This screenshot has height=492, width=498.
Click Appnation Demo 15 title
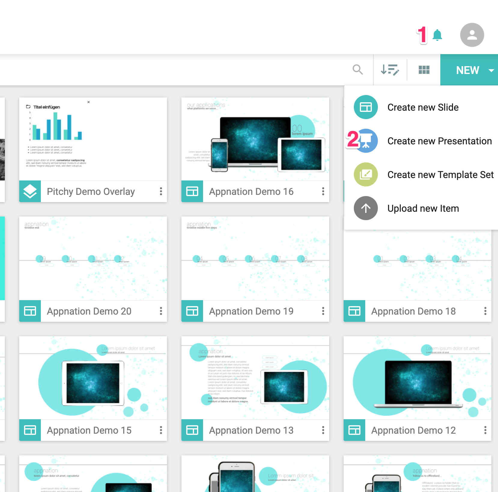(89, 430)
